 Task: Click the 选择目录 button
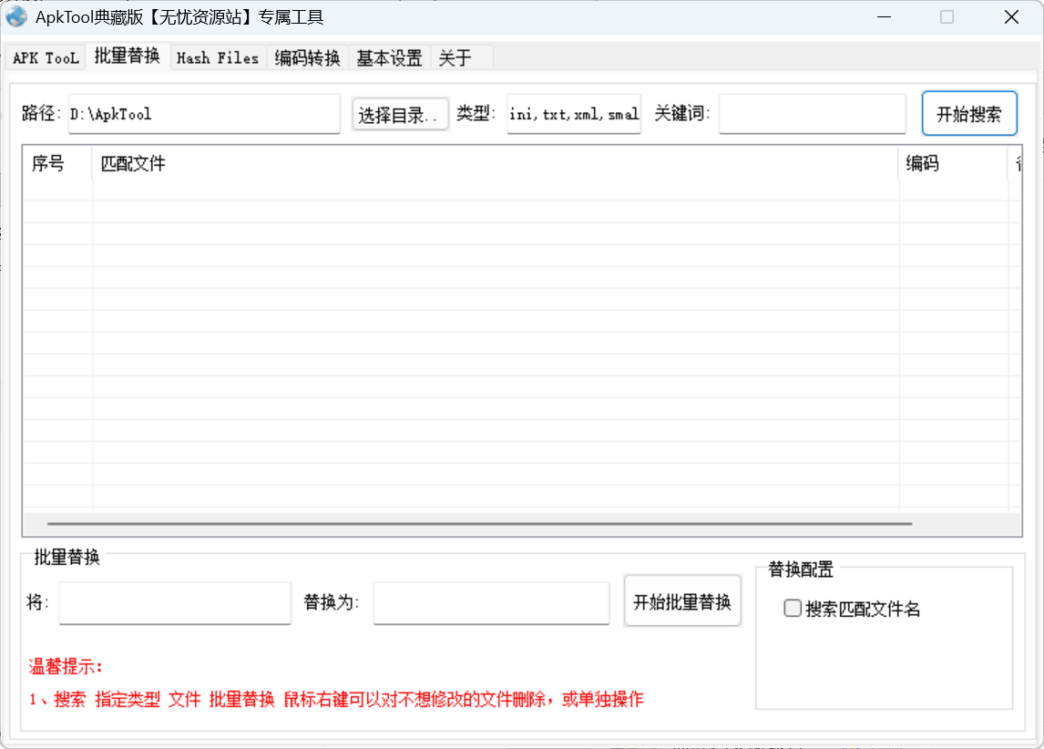tap(400, 115)
